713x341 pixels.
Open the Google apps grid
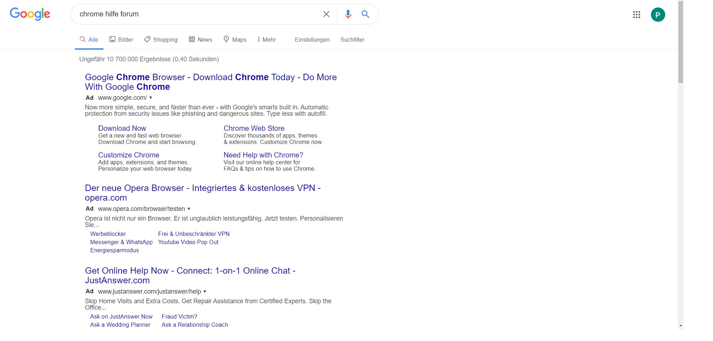[636, 15]
